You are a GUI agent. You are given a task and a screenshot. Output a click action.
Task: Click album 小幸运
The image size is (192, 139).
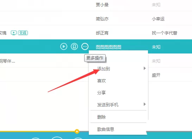(x=158, y=19)
